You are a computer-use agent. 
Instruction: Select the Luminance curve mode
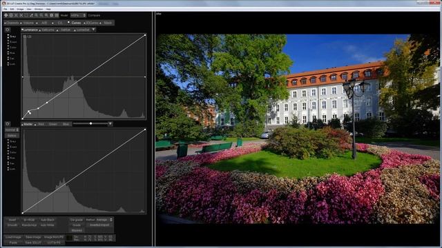click(x=30, y=30)
